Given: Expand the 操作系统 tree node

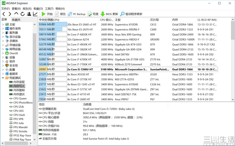Looking at the screenshot, I should pos(3,28).
